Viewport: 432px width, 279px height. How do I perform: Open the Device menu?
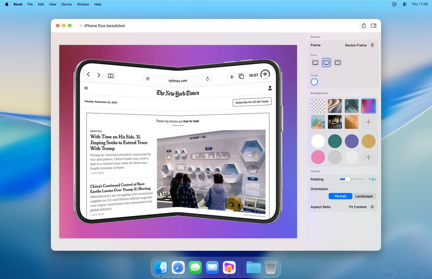tap(67, 4)
